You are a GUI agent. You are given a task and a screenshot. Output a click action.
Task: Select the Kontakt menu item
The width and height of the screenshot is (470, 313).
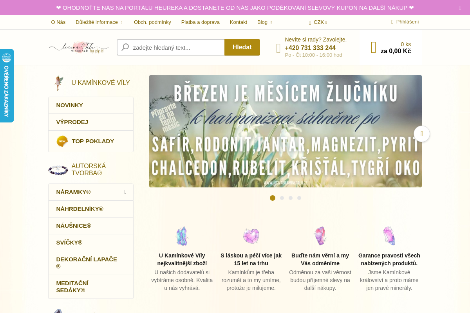click(x=238, y=22)
